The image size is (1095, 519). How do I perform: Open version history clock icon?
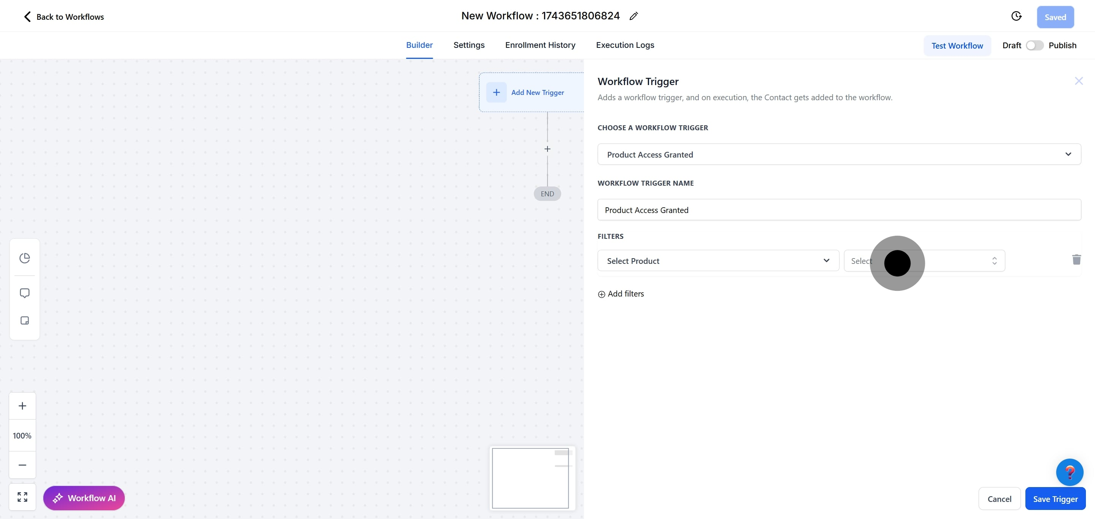click(x=1016, y=16)
